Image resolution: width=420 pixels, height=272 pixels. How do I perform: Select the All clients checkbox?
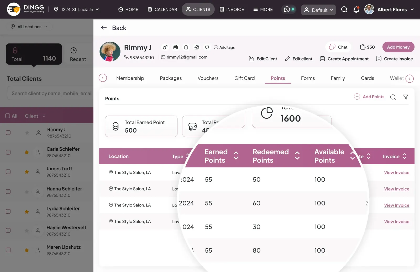[8, 116]
